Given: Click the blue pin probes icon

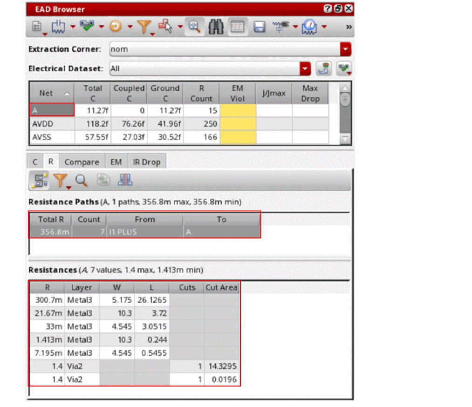Looking at the screenshot, I should pyautogui.click(x=124, y=180).
